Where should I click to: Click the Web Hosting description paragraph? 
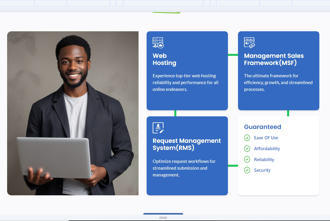pyautogui.click(x=185, y=83)
